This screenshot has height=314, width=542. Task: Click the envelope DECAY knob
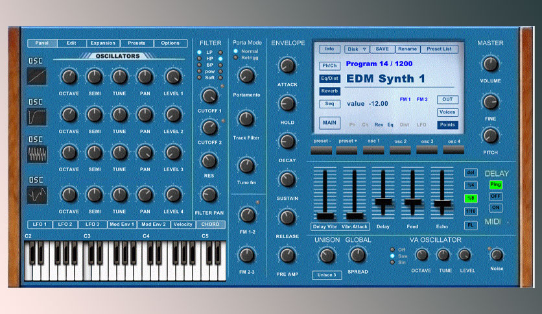click(287, 141)
